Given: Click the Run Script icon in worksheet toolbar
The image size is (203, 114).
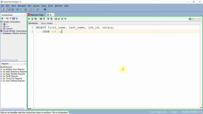Looking at the screenshot, I should pyautogui.click(x=32, y=19).
